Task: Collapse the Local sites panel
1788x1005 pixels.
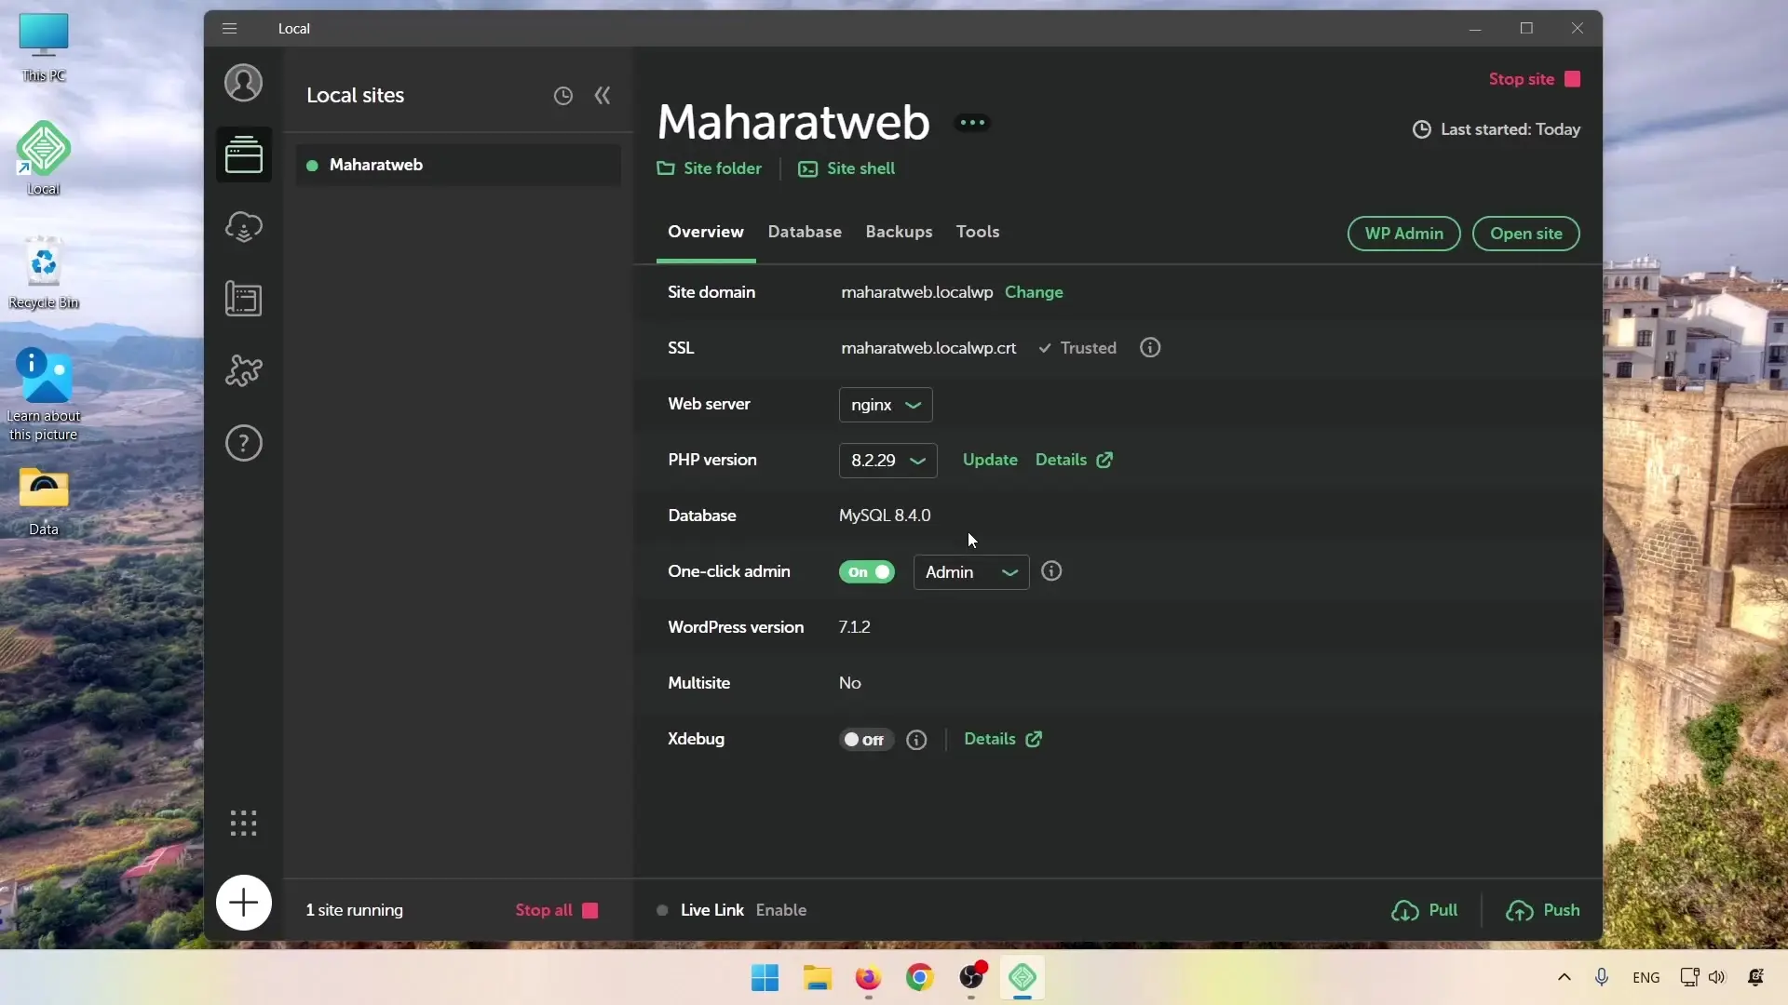Action: coord(603,96)
